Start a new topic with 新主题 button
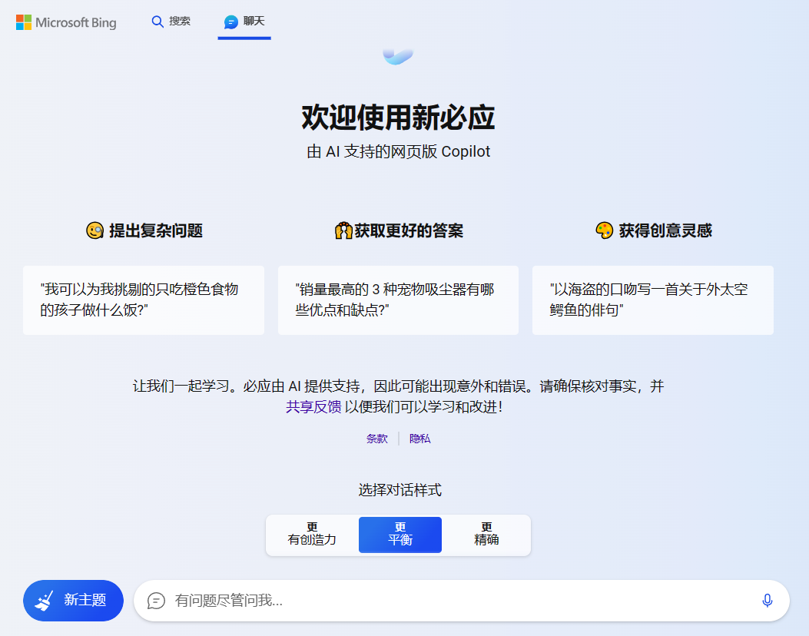The image size is (809, 636). coord(73,601)
